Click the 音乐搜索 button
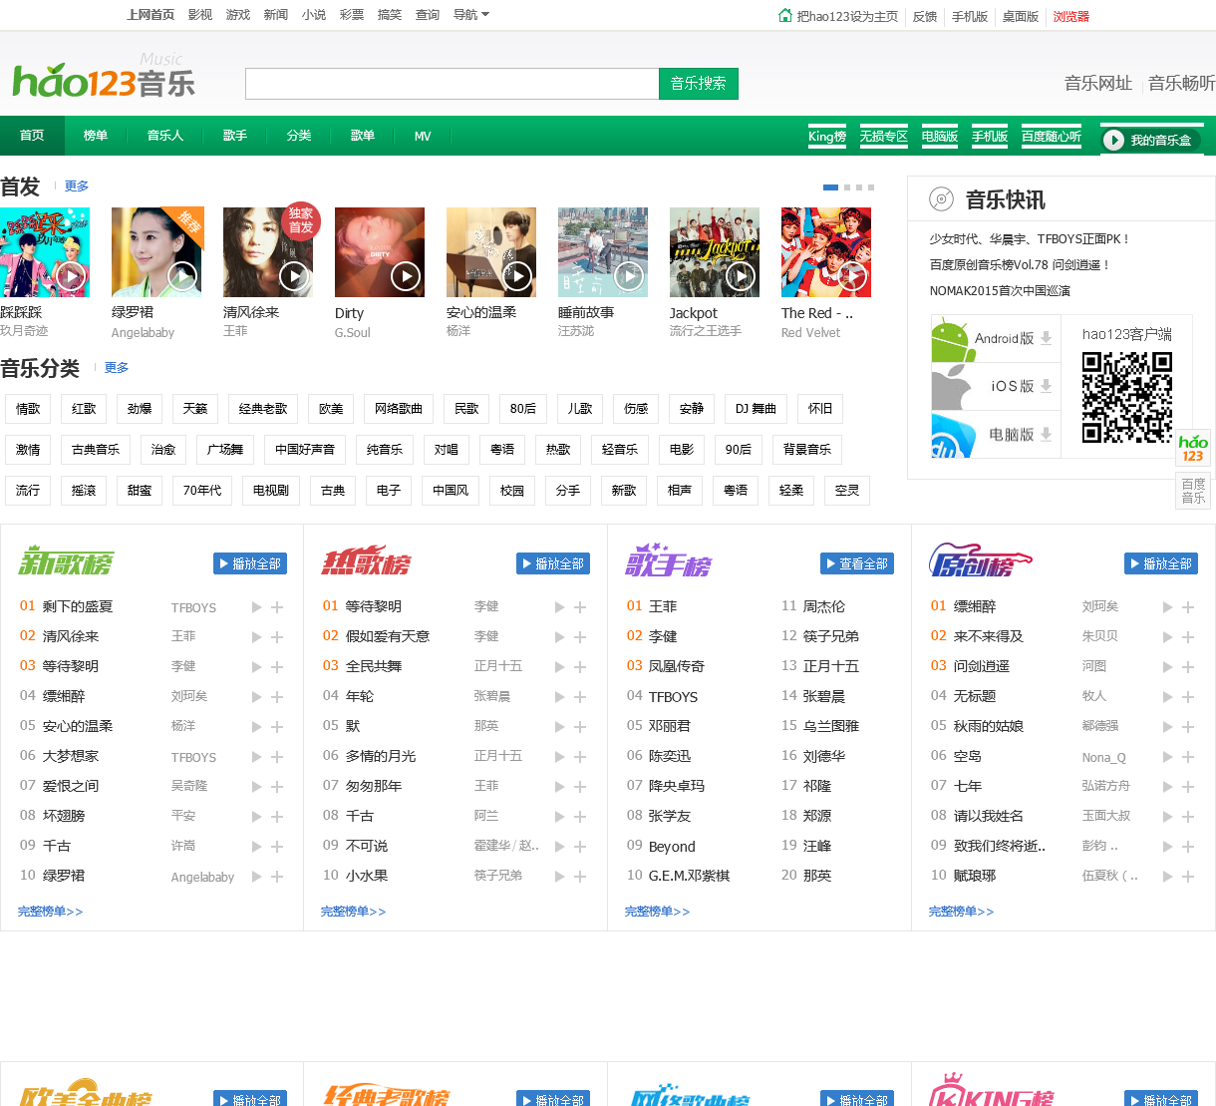1216x1106 pixels. (x=699, y=84)
